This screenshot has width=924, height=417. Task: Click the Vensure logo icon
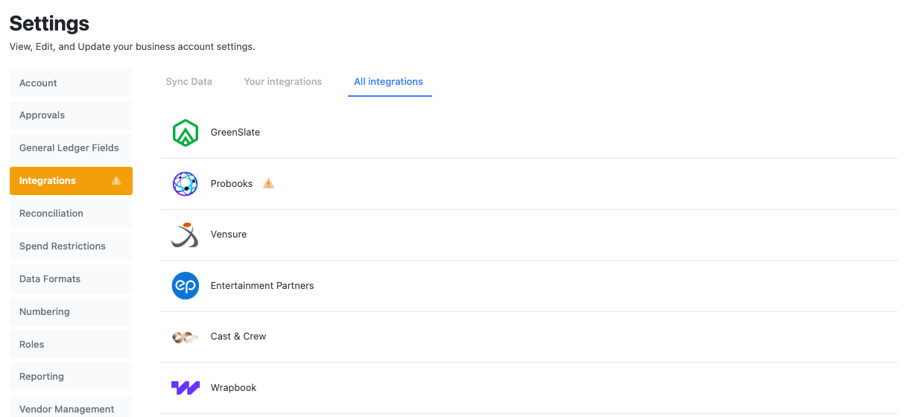point(185,235)
